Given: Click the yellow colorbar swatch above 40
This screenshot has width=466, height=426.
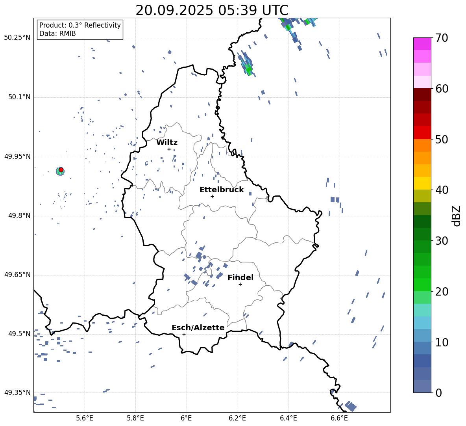Looking at the screenshot, I should point(422,183).
